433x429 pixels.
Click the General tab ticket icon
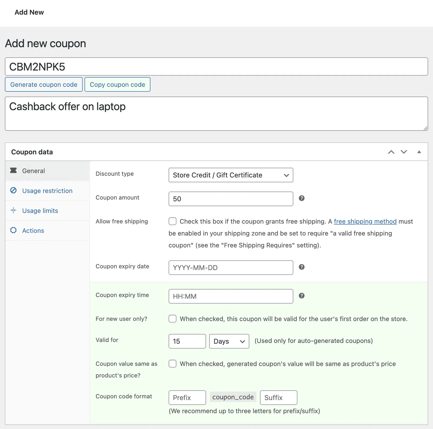point(13,171)
